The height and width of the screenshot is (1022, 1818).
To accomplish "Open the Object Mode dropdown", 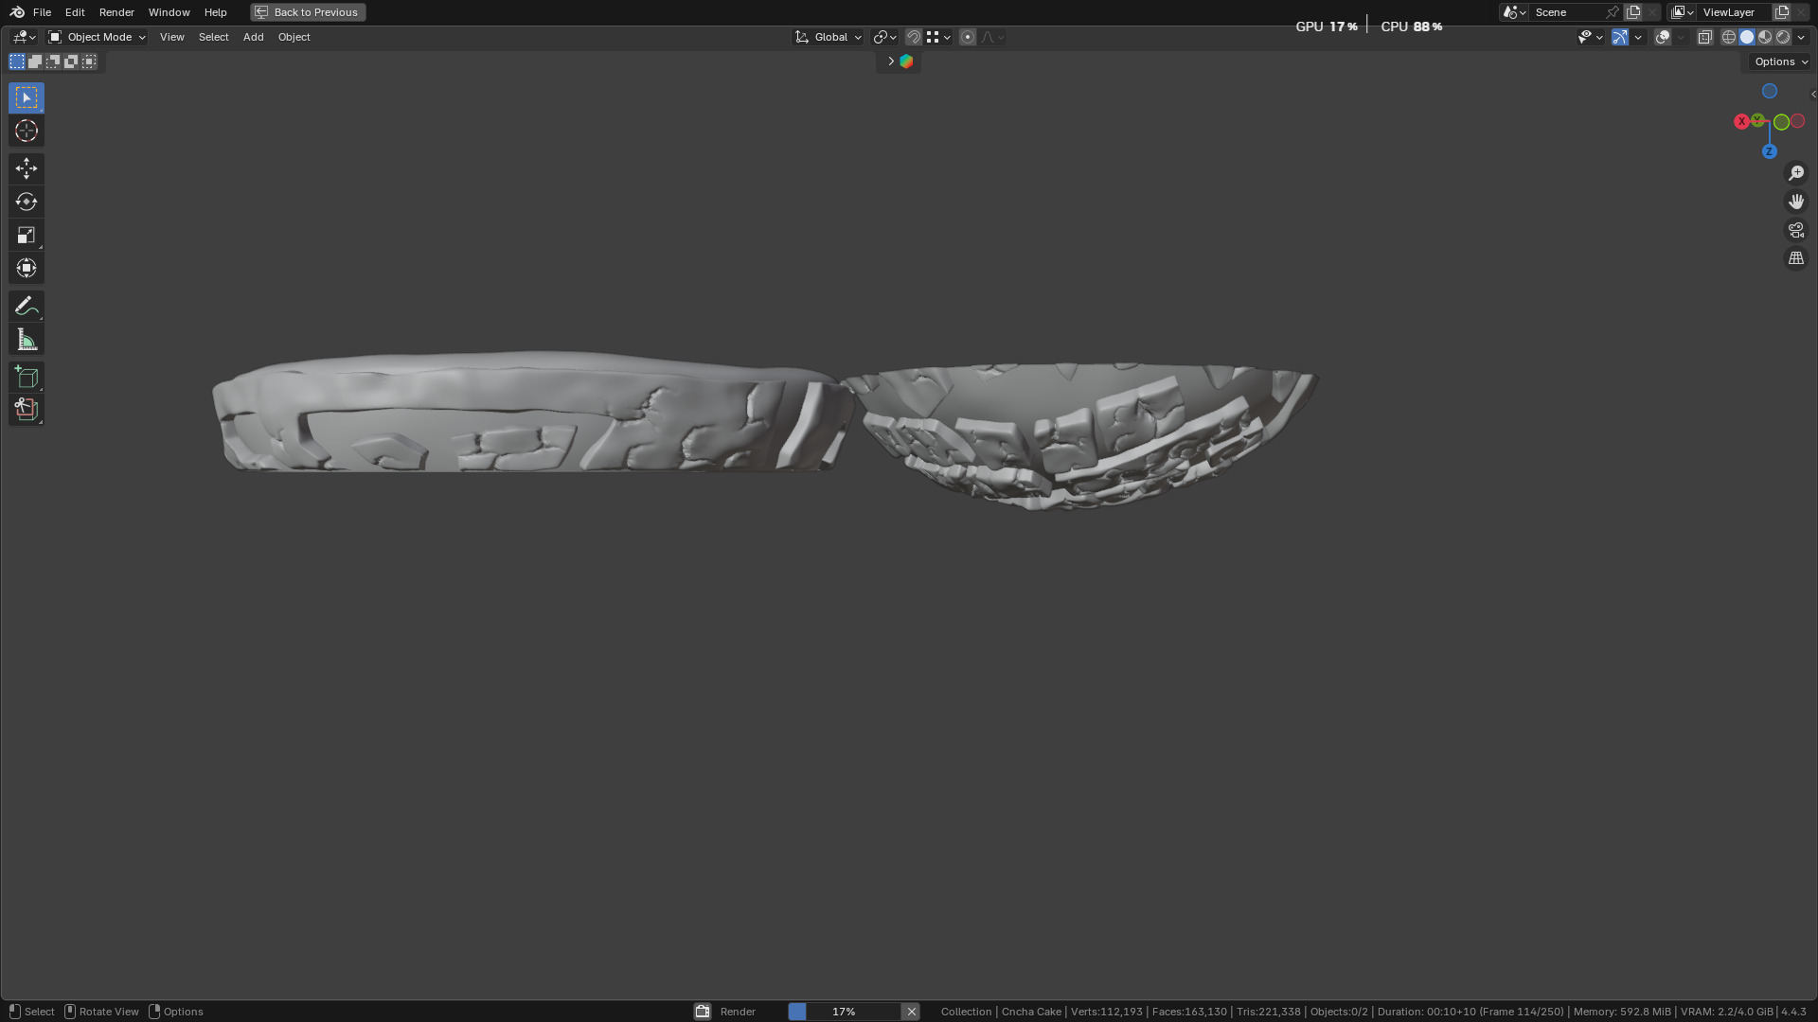I will click(98, 37).
